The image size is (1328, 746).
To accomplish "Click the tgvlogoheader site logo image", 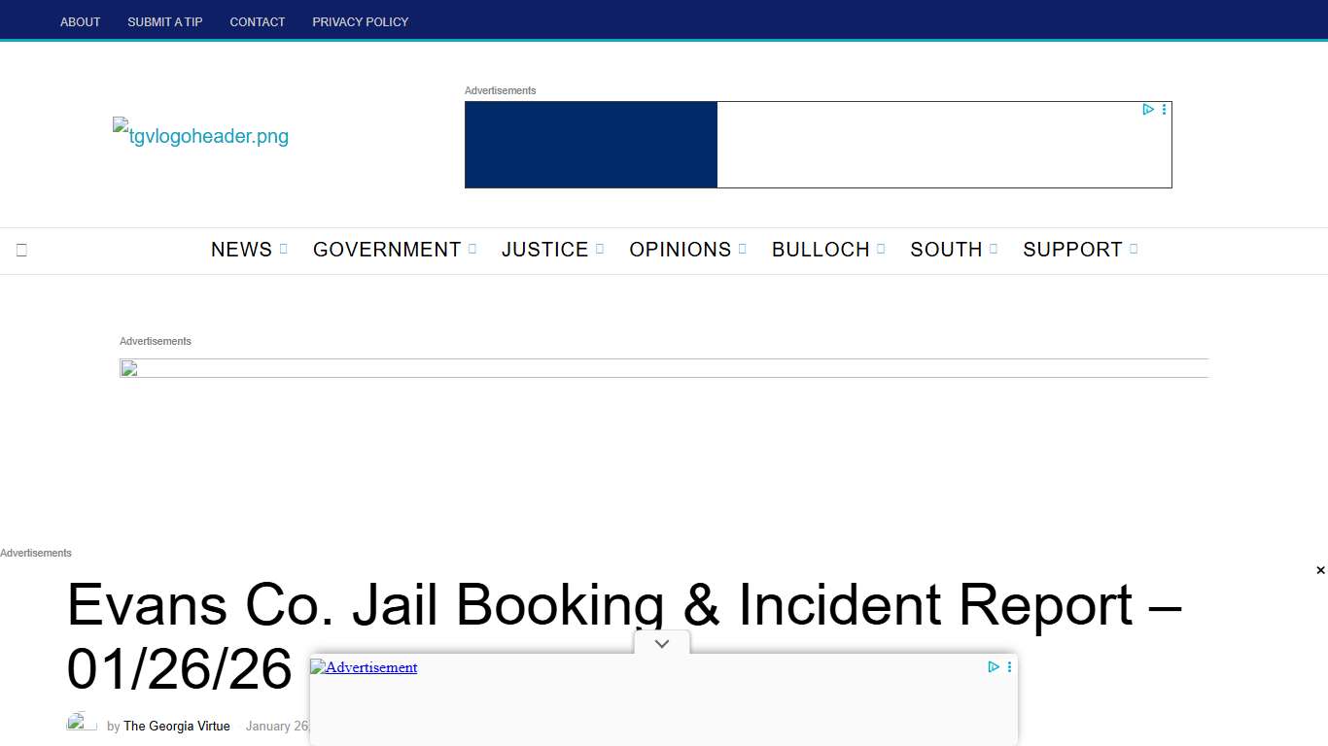I will tap(199, 135).
